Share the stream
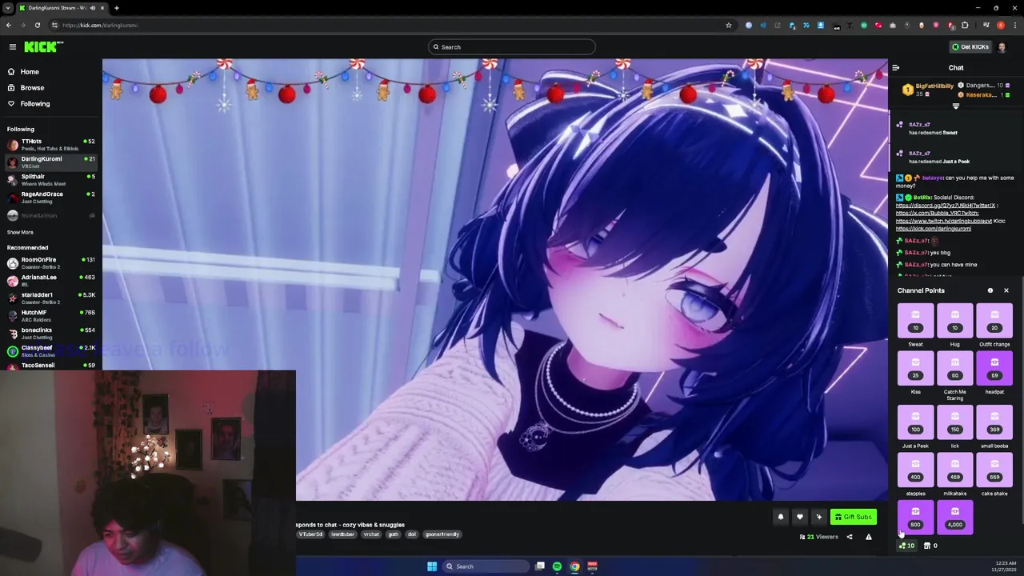This screenshot has width=1024, height=576. 850,537
